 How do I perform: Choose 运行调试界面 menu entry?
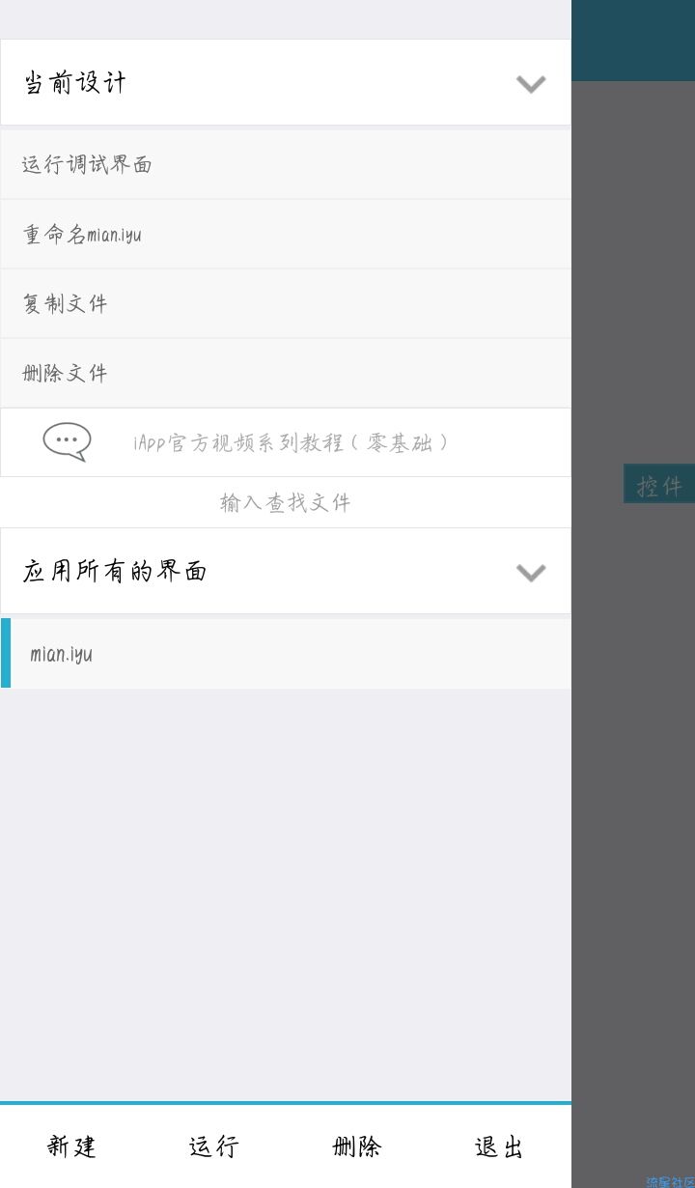pyautogui.click(x=286, y=164)
